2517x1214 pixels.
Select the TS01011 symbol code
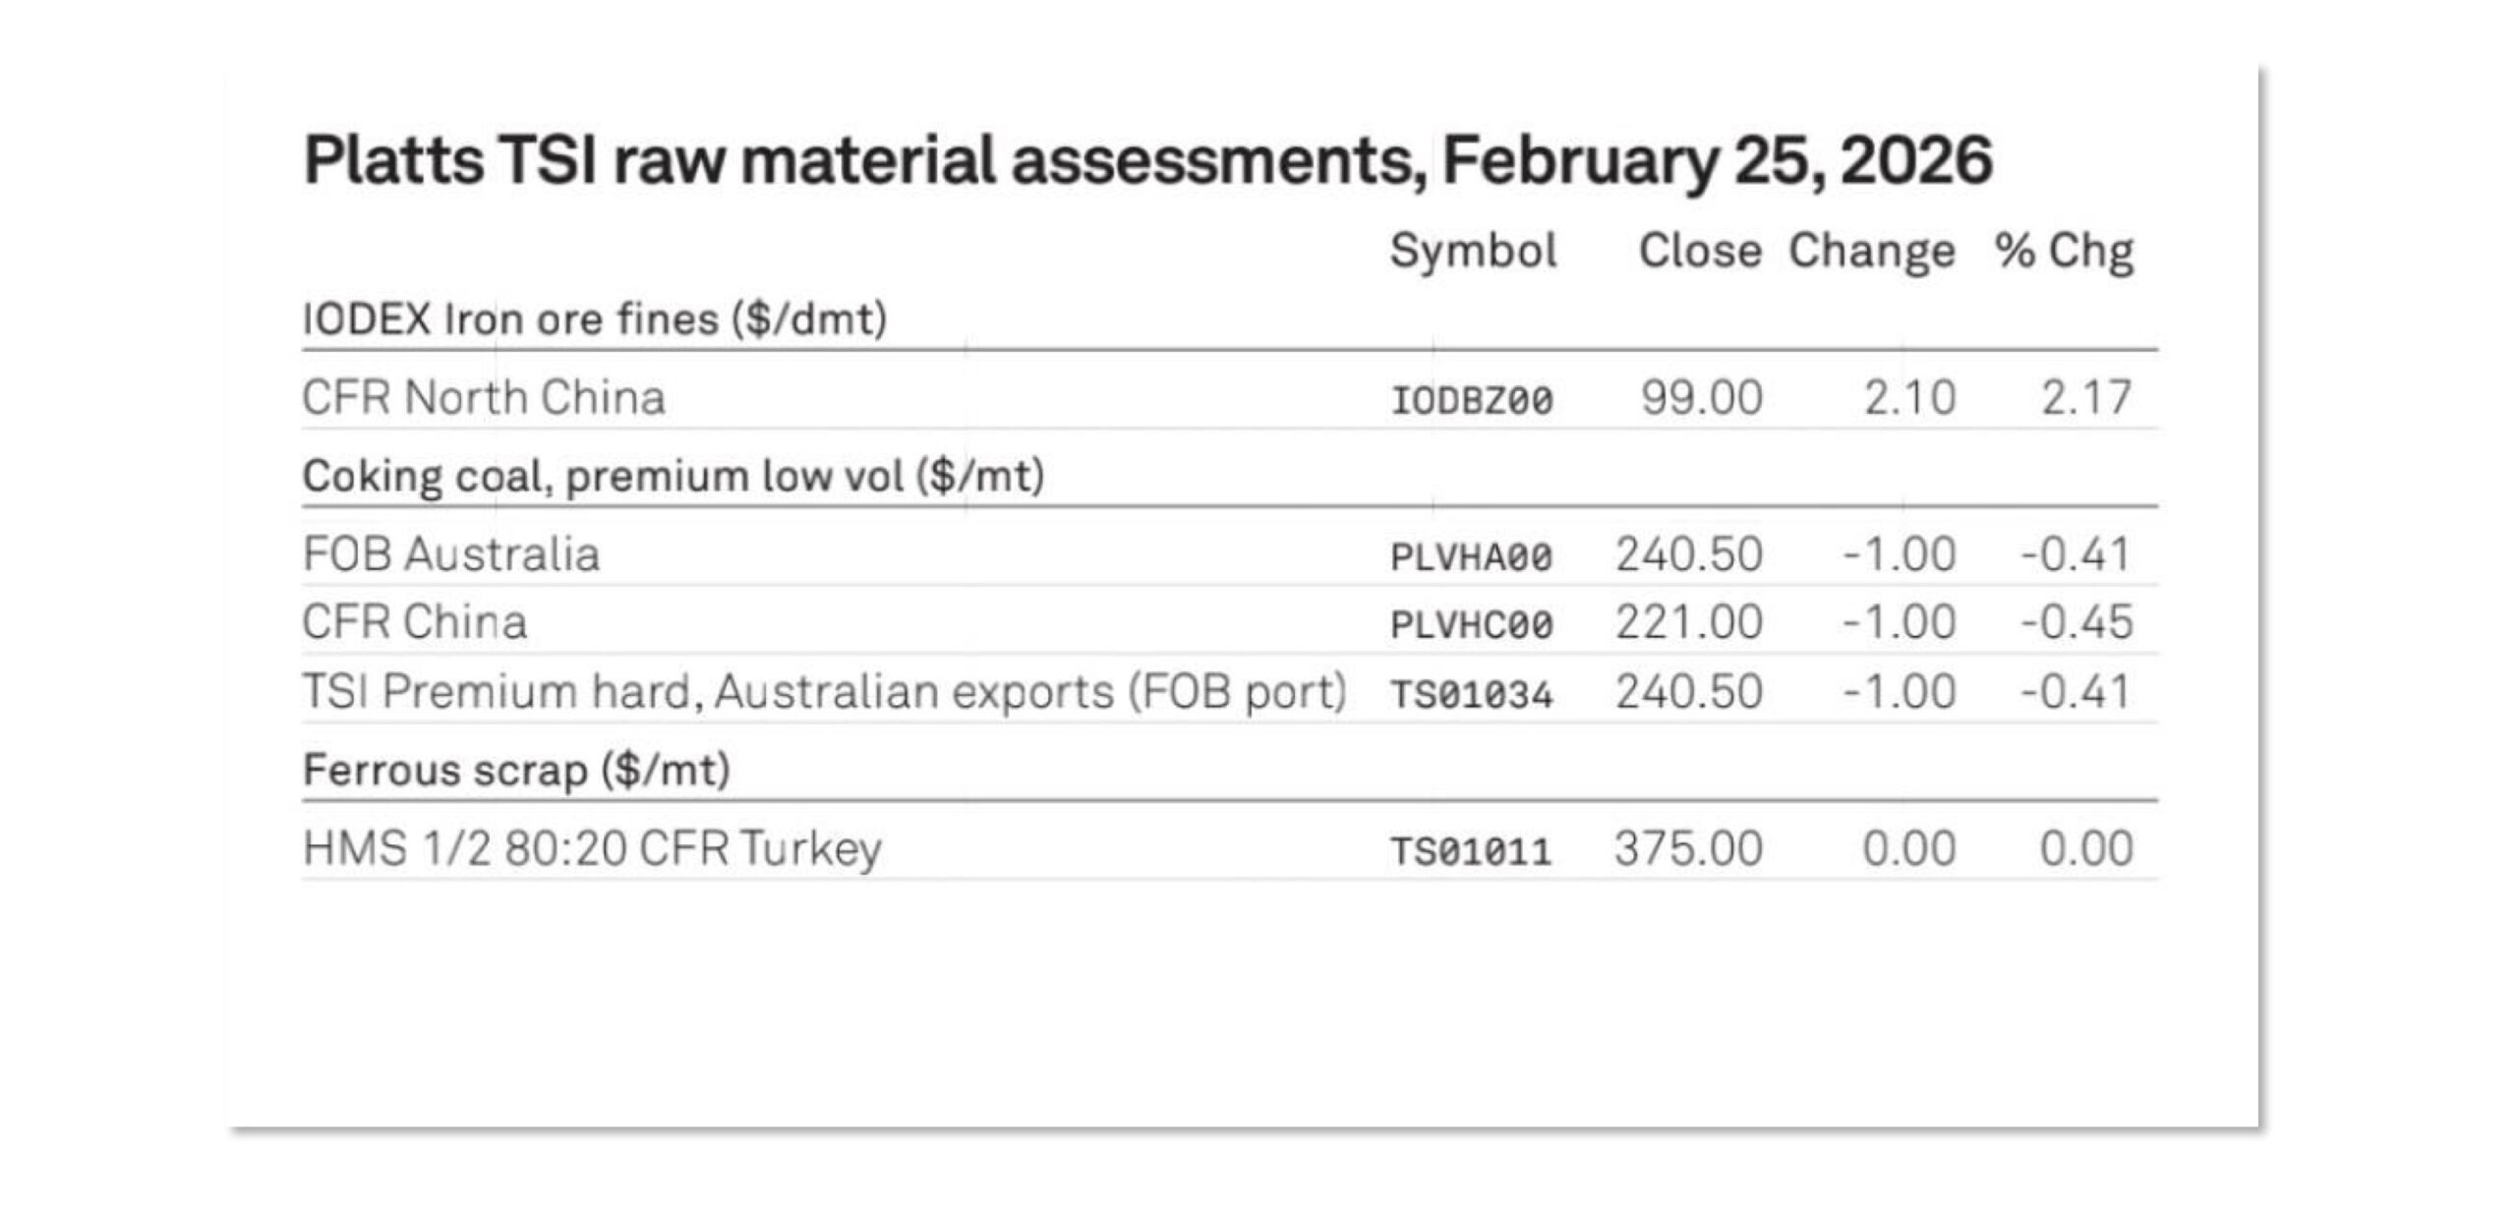(x=1471, y=851)
